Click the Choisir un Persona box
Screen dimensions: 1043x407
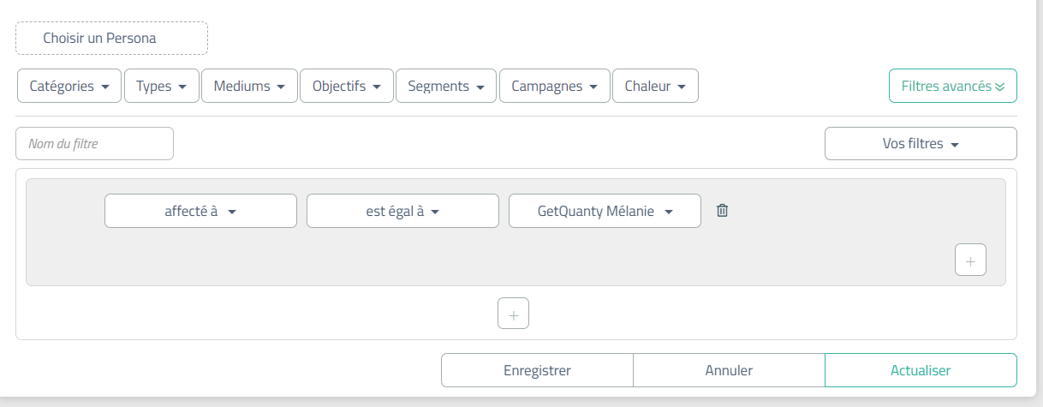click(x=111, y=39)
